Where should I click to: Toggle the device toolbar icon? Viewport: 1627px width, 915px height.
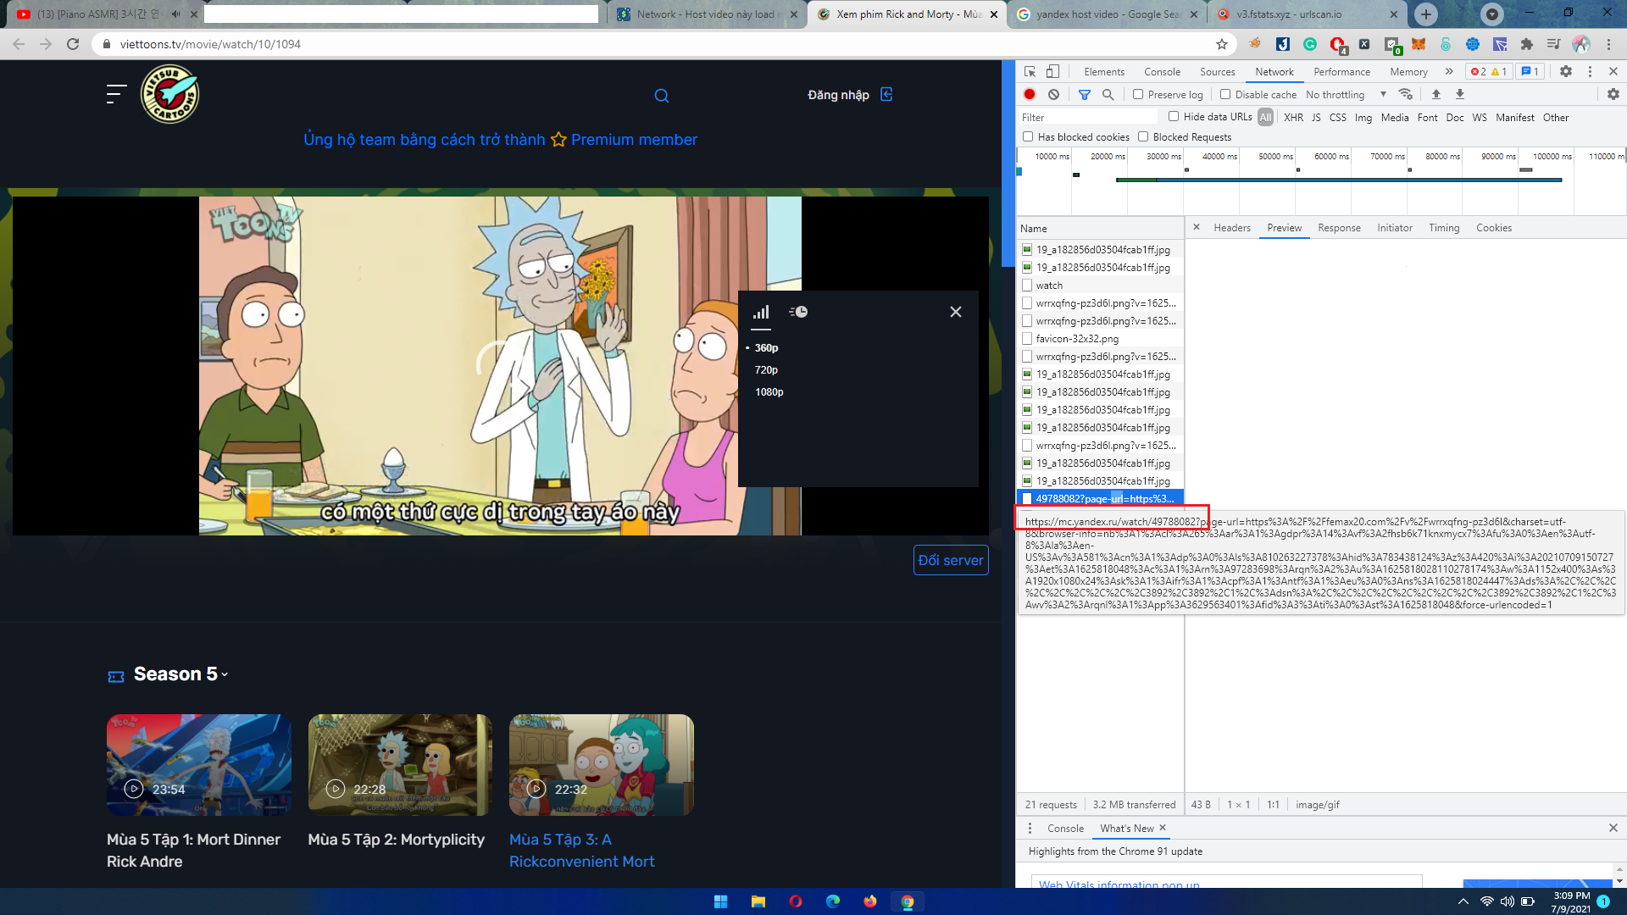(1052, 72)
